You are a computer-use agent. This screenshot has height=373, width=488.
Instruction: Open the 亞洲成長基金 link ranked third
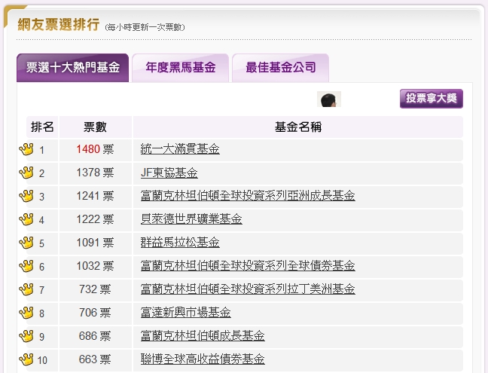(x=248, y=195)
